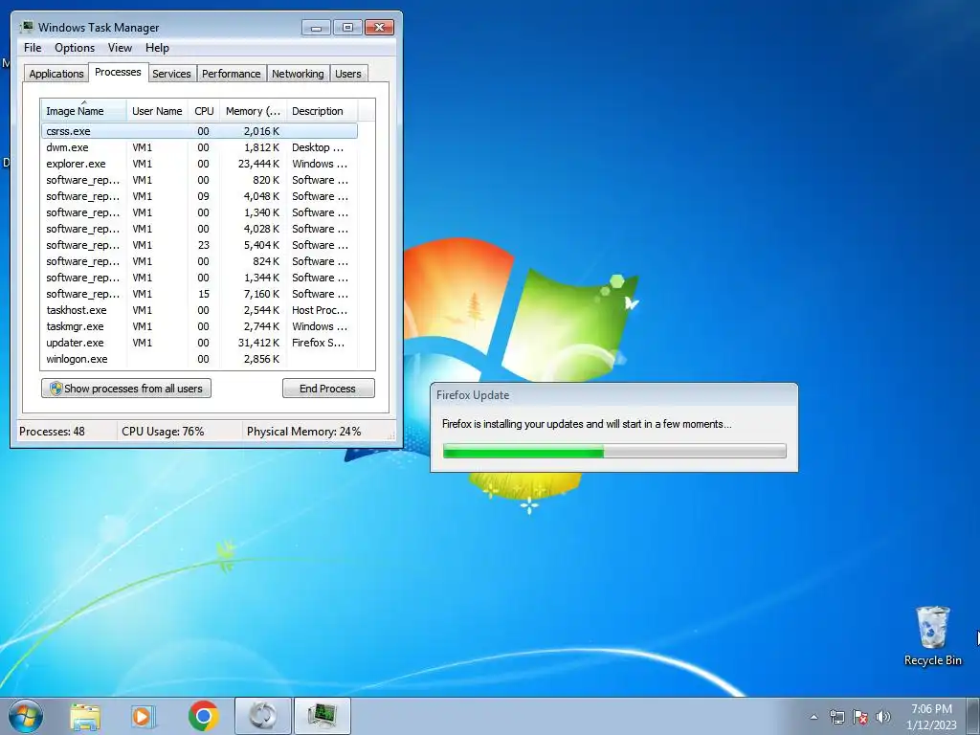980x735 pixels.
Task: Open the Windows Start menu orb
Action: coord(26,716)
